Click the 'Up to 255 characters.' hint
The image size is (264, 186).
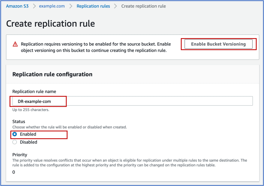(31, 110)
